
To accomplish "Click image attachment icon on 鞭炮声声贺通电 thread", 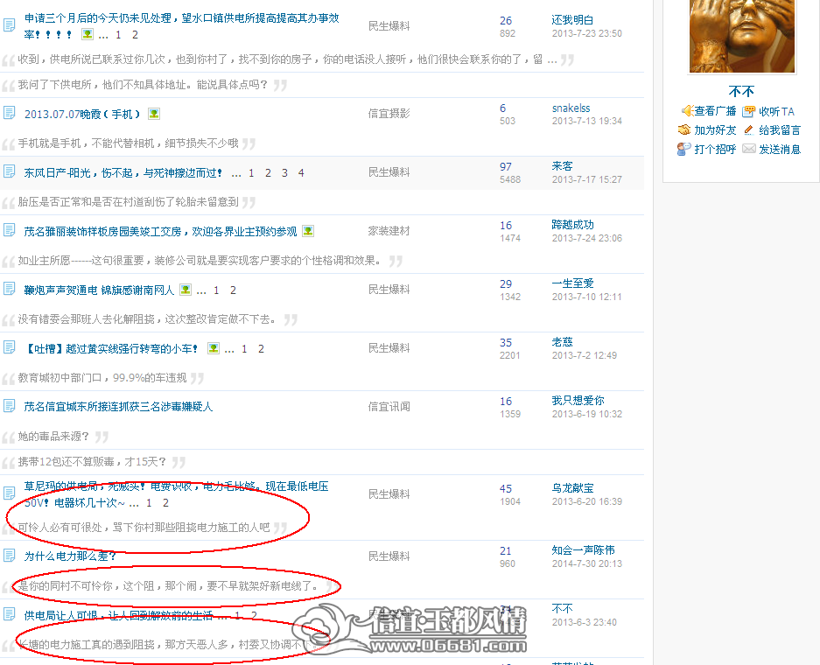I will click(x=186, y=289).
